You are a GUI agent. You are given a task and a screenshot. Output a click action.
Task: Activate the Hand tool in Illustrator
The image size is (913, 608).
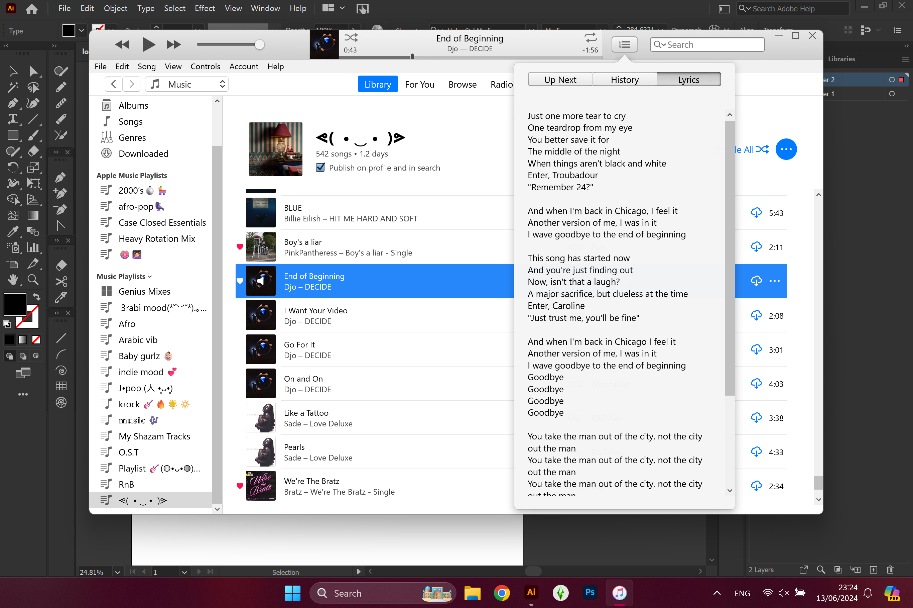pos(13,280)
